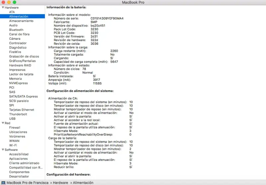This screenshot has width=266, height=185.
Task: Click Alimentación in the bottom path bar
Action: (x=83, y=183)
